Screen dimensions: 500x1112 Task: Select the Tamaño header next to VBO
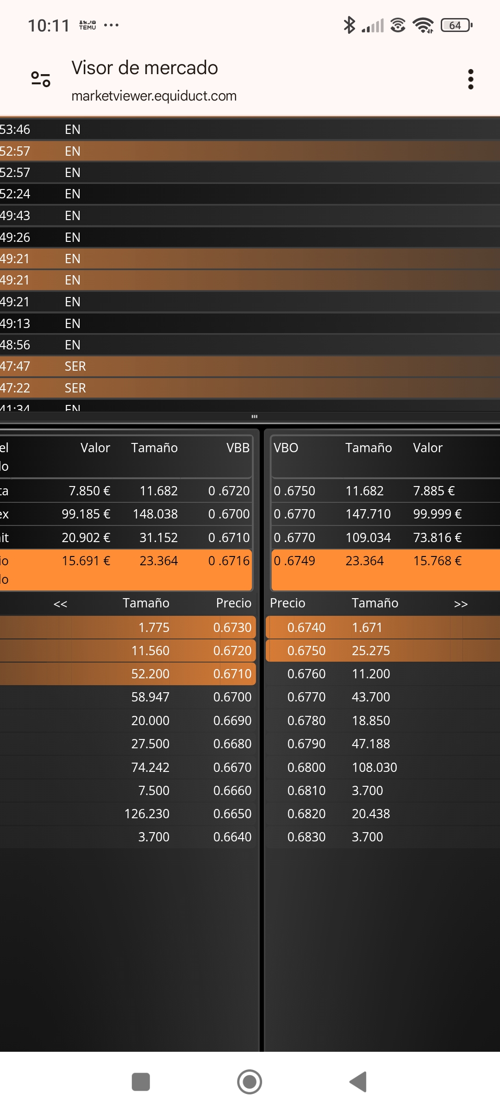pyautogui.click(x=369, y=448)
